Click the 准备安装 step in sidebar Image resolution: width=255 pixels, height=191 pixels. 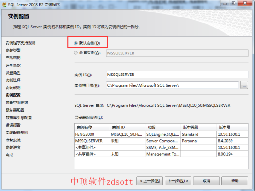[x=13, y=140]
